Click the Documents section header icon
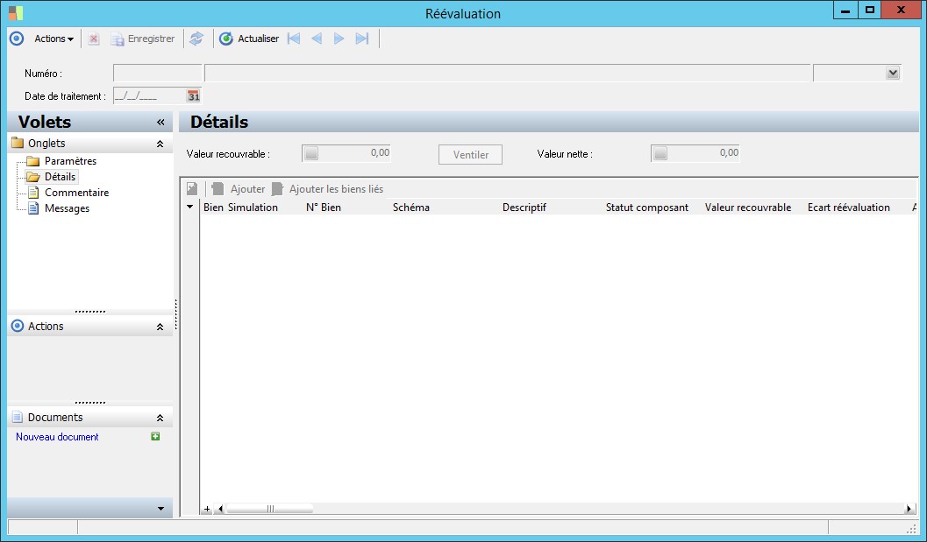Viewport: 927px width, 542px height. coord(18,418)
